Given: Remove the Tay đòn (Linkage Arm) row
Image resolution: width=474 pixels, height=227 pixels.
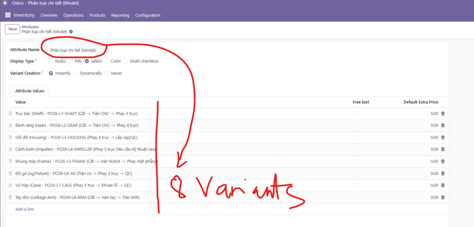Looking at the screenshot, I should click(x=443, y=197).
